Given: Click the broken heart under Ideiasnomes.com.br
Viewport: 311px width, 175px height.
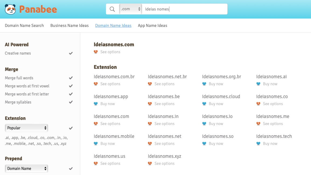Looking at the screenshot, I should [x=96, y=84].
